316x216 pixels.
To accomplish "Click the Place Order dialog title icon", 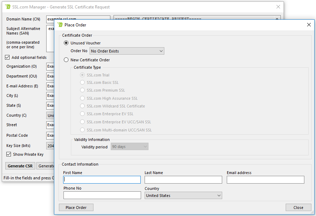I will click(60, 25).
